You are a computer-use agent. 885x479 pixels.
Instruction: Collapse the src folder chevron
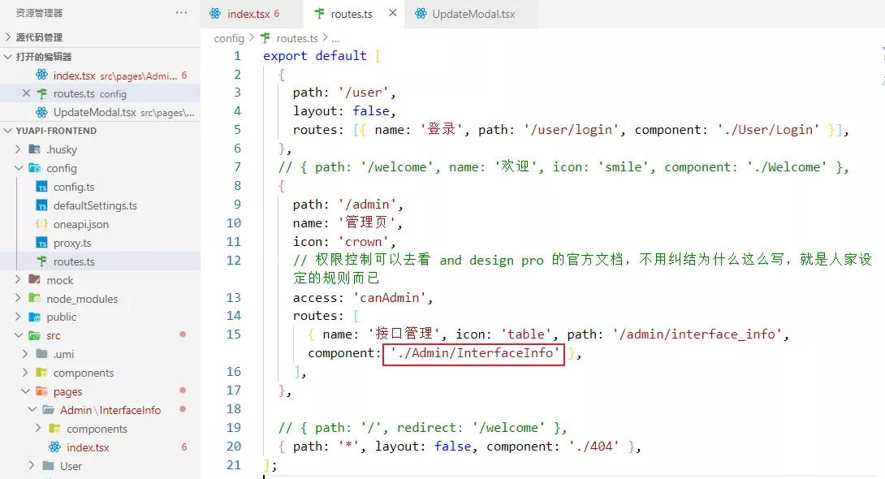[19, 335]
